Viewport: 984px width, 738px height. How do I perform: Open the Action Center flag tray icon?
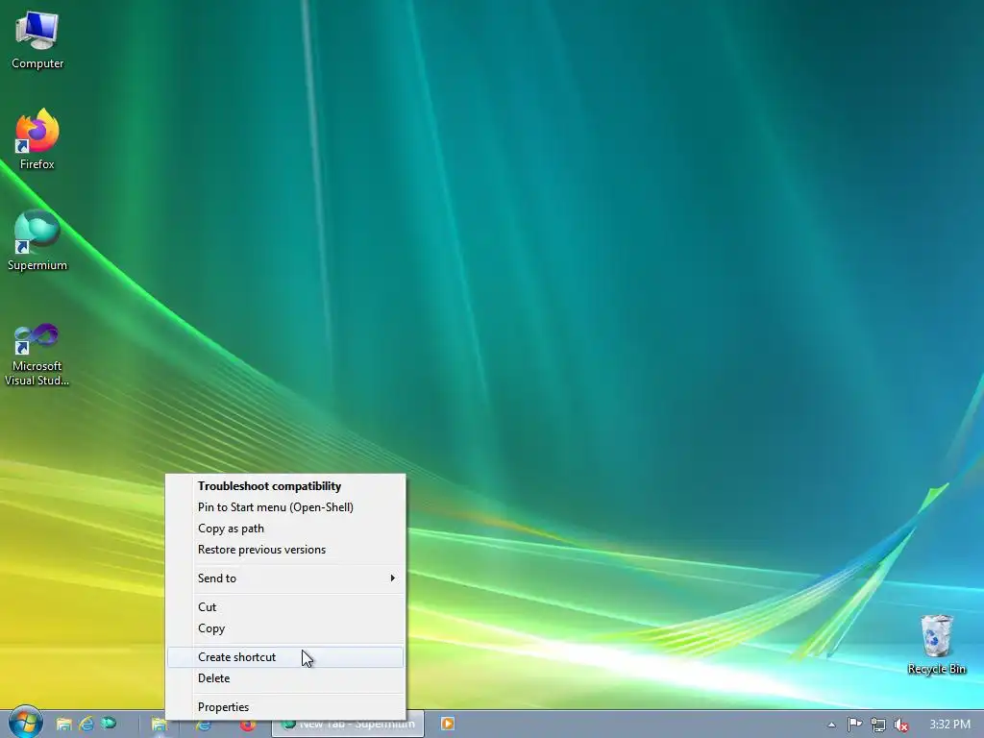tap(854, 725)
